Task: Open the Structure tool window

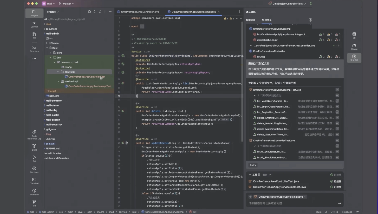Action: click(x=34, y=49)
